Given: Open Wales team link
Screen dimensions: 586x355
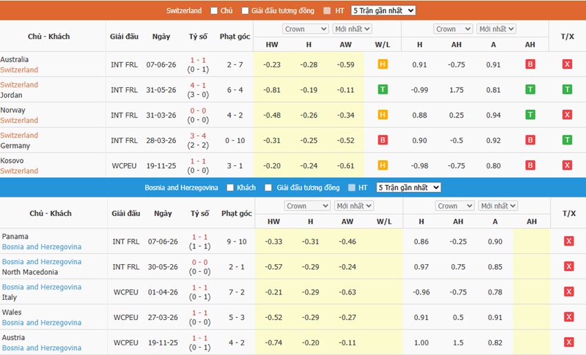Looking at the screenshot, I should pyautogui.click(x=12, y=312).
